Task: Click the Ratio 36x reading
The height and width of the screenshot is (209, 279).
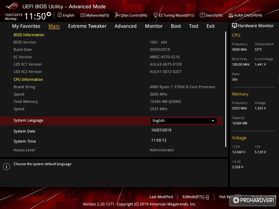Action: [235, 79]
